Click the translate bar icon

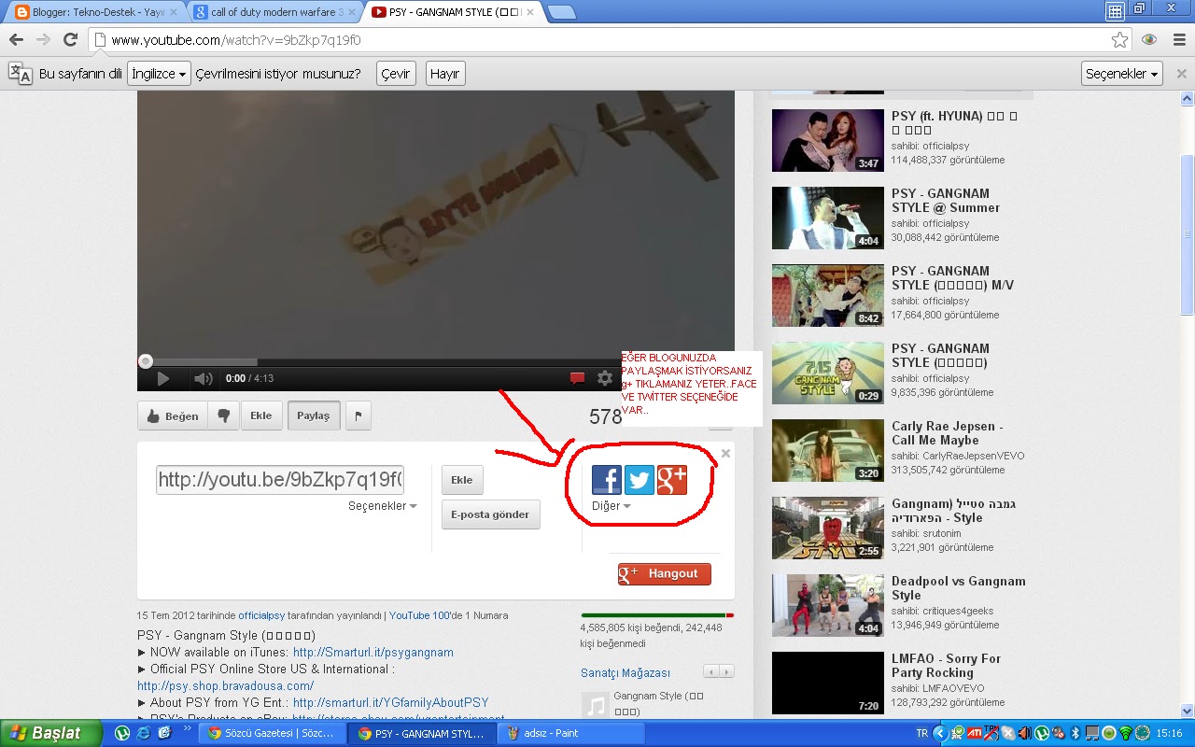click(x=20, y=74)
